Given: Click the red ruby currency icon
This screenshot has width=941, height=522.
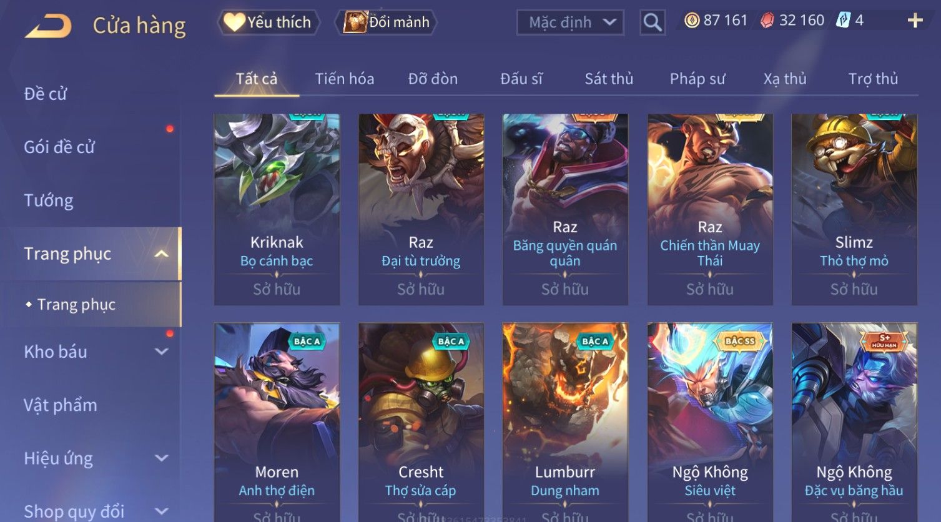Looking at the screenshot, I should pyautogui.click(x=767, y=21).
